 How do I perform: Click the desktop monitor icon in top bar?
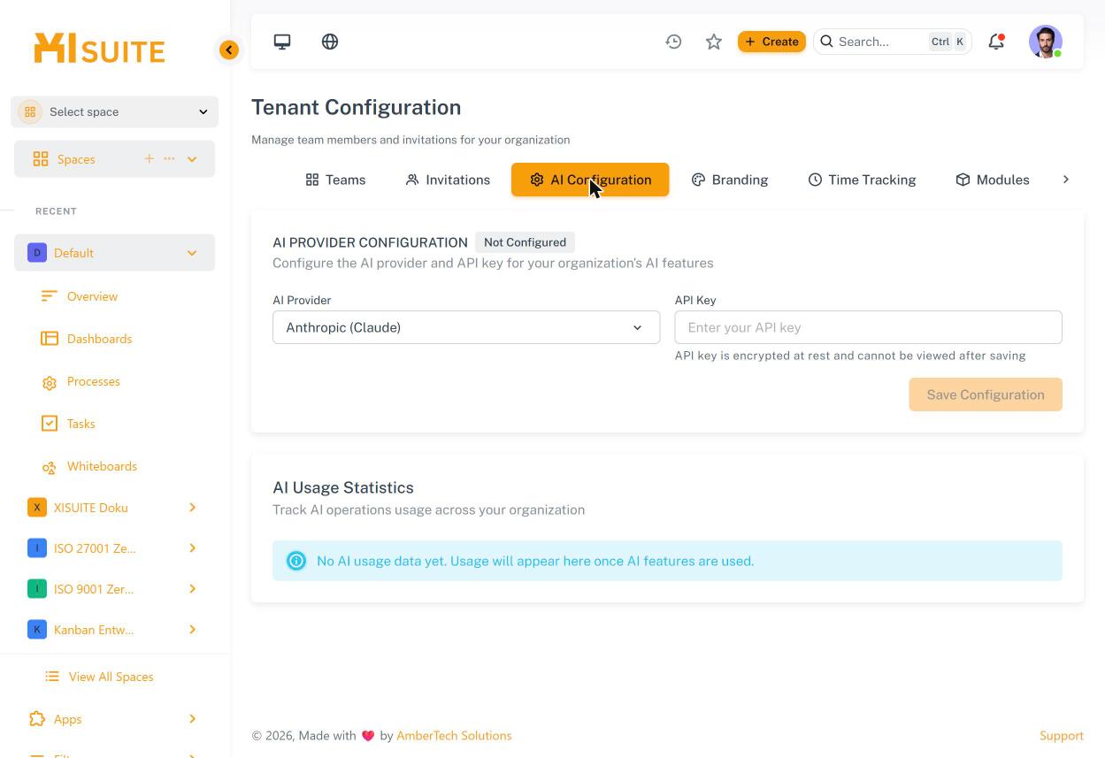point(282,42)
